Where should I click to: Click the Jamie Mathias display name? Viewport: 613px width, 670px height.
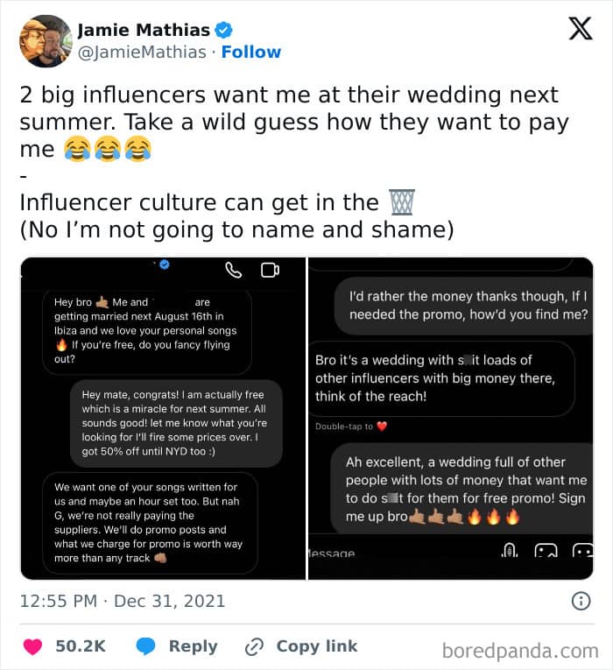pos(144,30)
